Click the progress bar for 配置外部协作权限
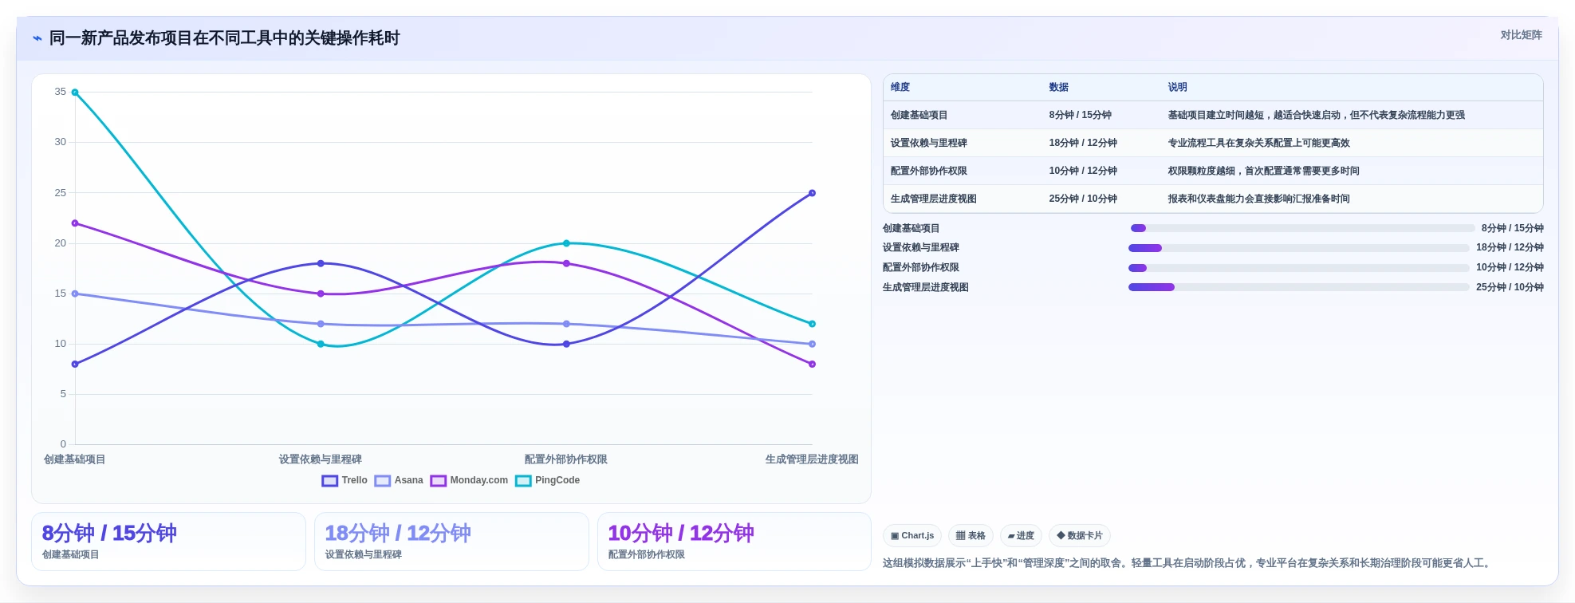The height and width of the screenshot is (603, 1575). 1298,268
